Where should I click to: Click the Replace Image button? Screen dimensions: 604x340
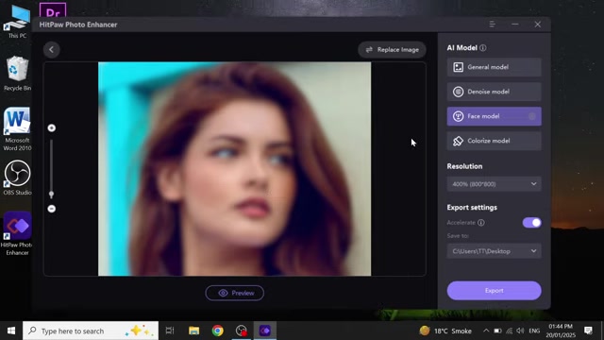point(392,50)
